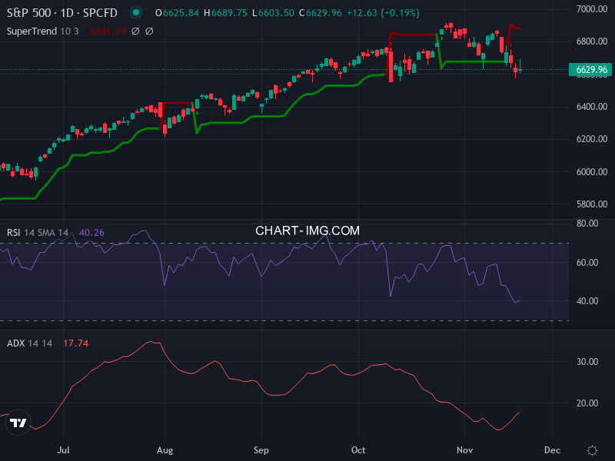The width and height of the screenshot is (615, 461).
Task: Click the CHART-IMG.COM watermark
Action: pos(307,230)
